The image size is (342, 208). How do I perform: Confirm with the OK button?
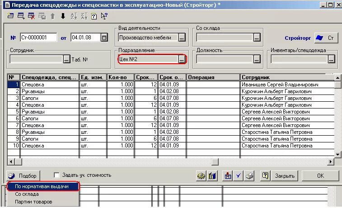(320, 176)
